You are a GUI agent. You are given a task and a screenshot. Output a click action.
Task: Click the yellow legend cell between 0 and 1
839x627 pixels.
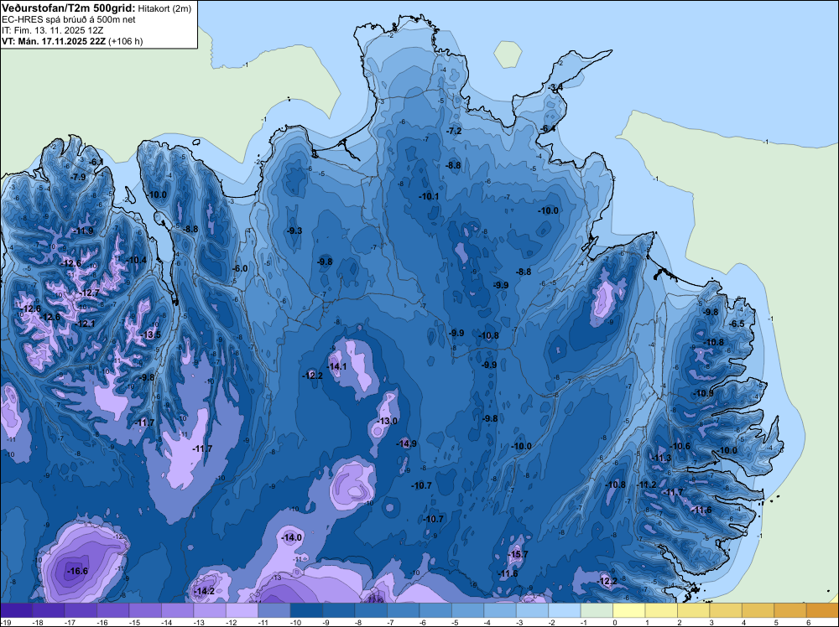(629, 610)
